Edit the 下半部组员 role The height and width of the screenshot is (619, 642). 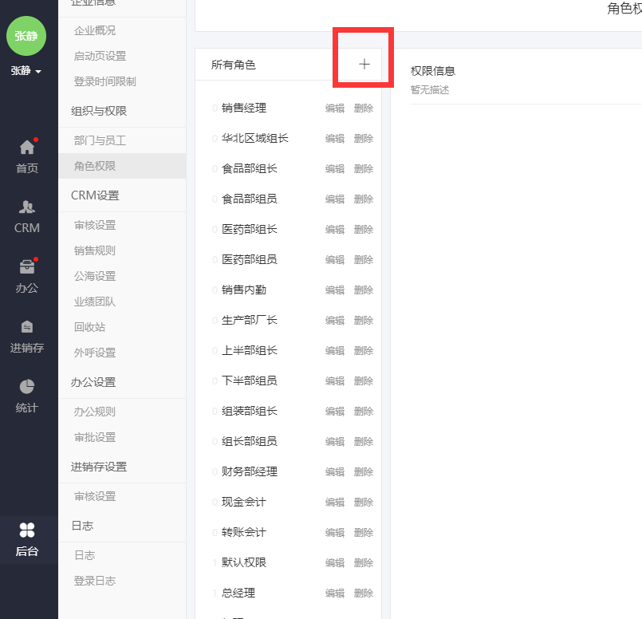pyautogui.click(x=335, y=380)
